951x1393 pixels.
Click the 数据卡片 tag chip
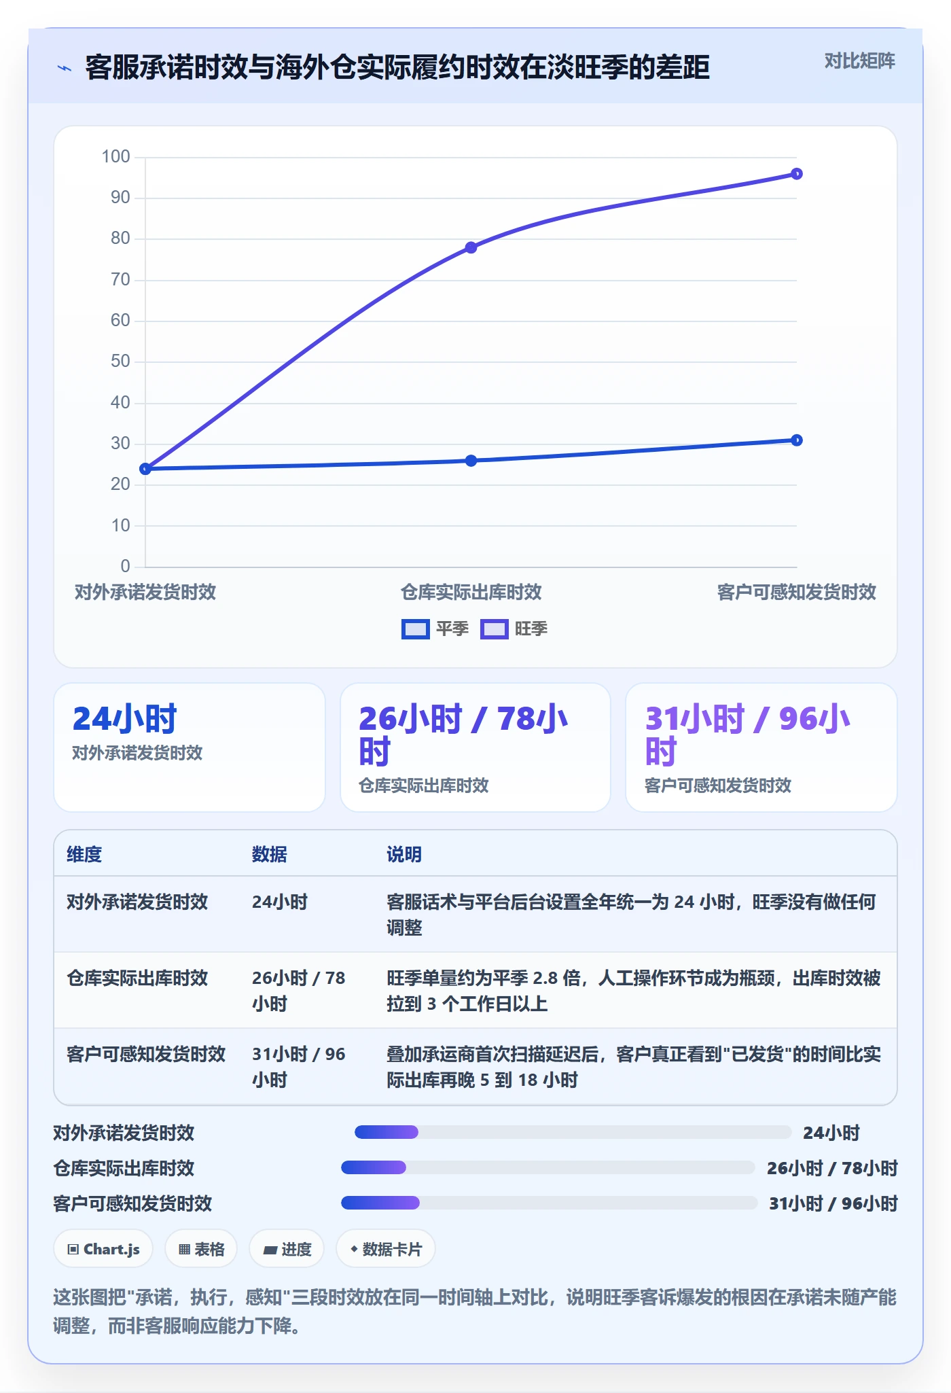click(385, 1249)
